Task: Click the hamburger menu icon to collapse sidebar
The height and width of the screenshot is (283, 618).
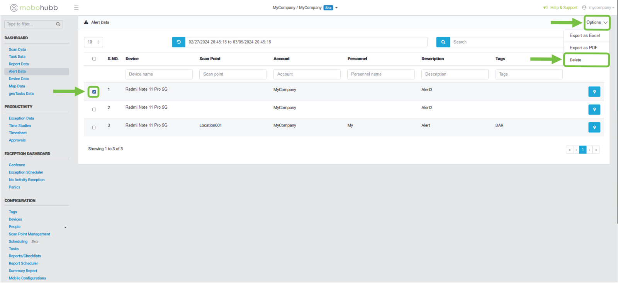Action: pos(76,8)
